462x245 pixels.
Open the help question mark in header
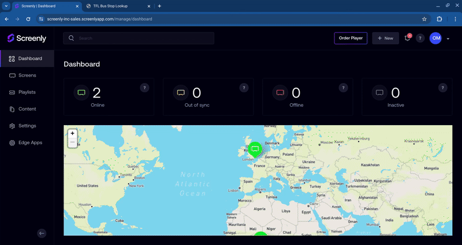[x=420, y=38]
